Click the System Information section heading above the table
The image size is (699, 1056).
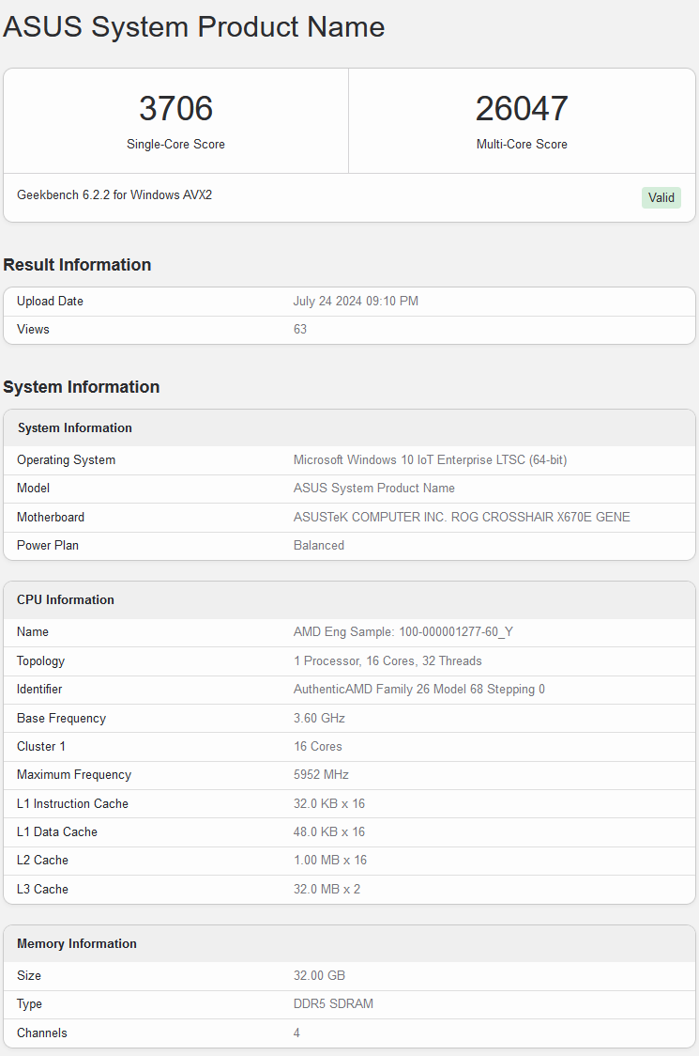click(x=82, y=386)
